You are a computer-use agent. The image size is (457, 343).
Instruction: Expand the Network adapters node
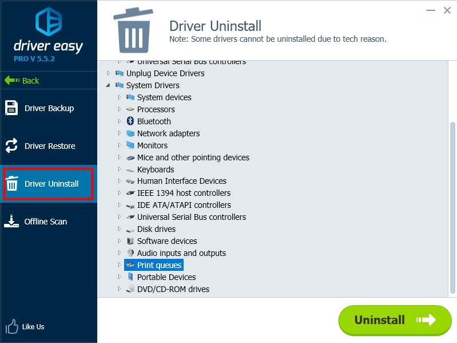pyautogui.click(x=119, y=133)
